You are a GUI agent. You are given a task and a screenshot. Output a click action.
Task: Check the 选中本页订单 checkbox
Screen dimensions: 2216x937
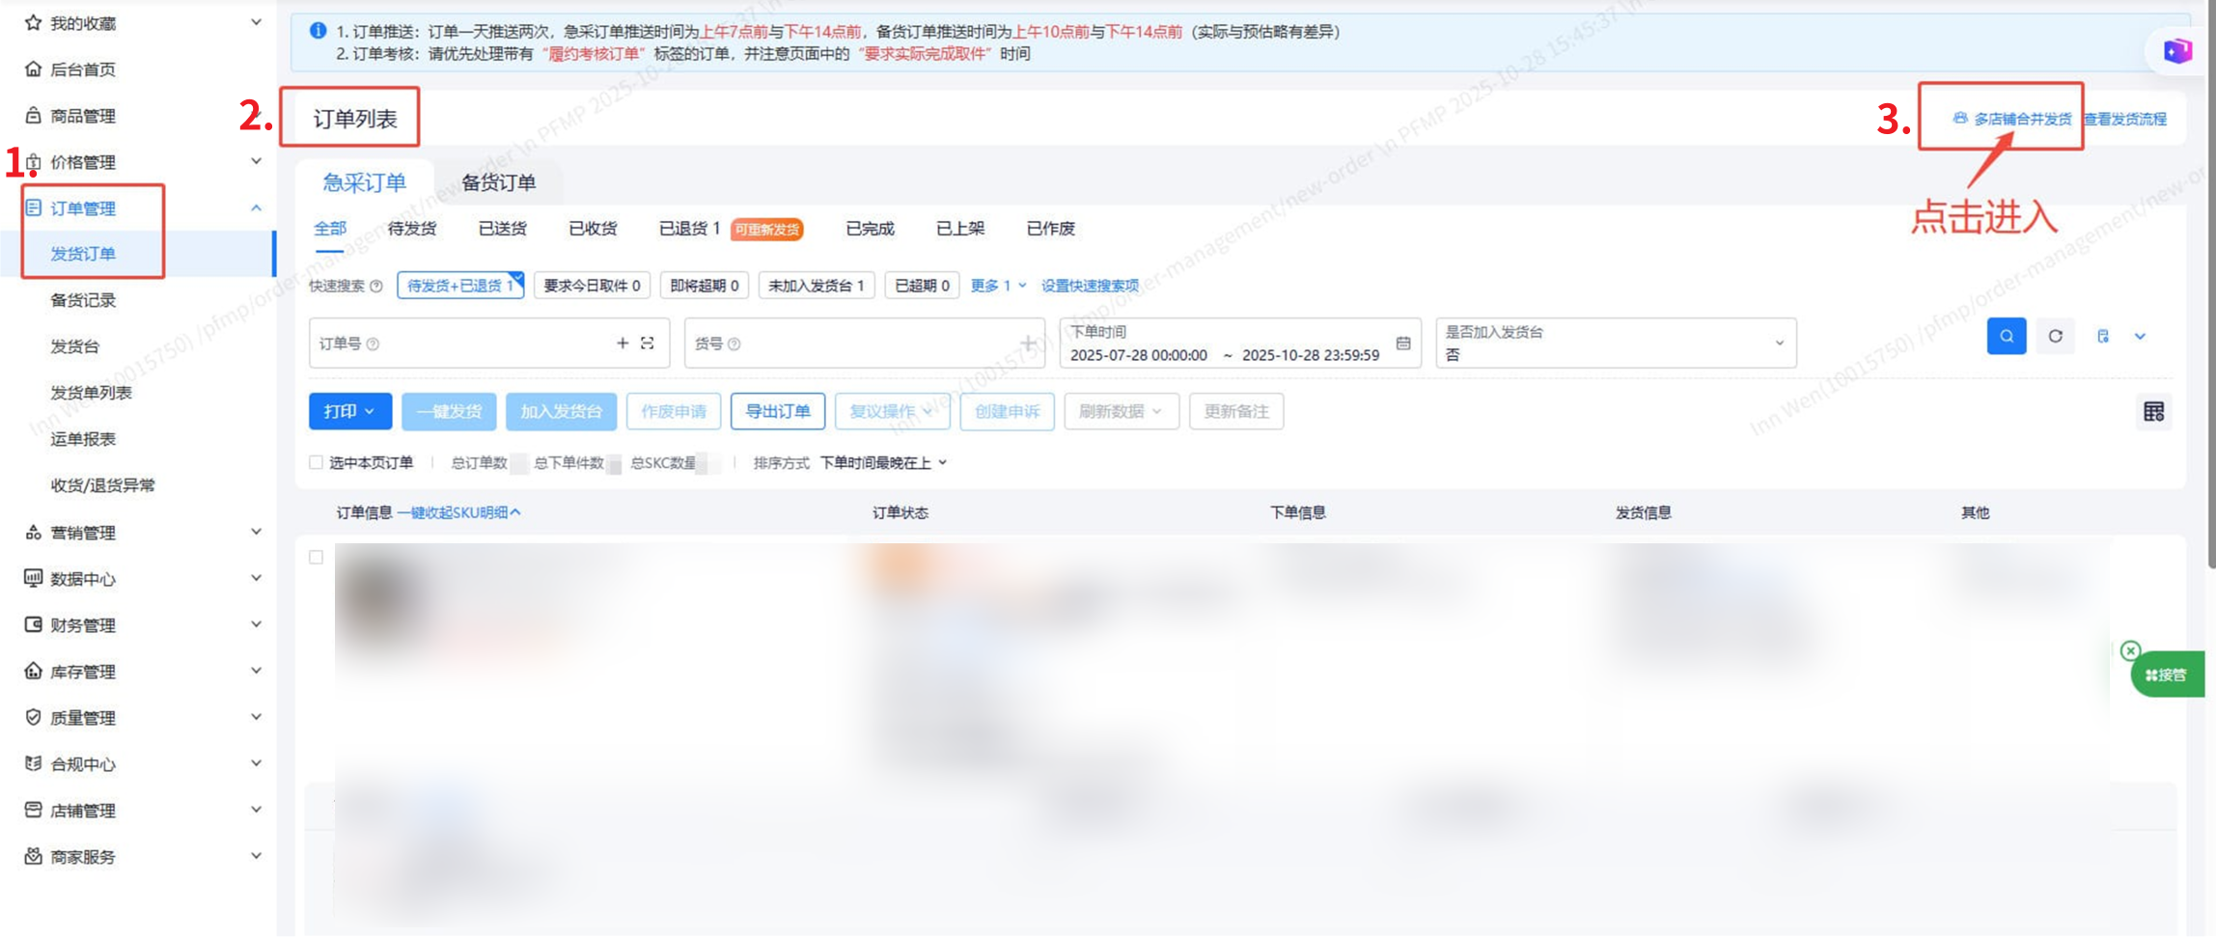[317, 462]
